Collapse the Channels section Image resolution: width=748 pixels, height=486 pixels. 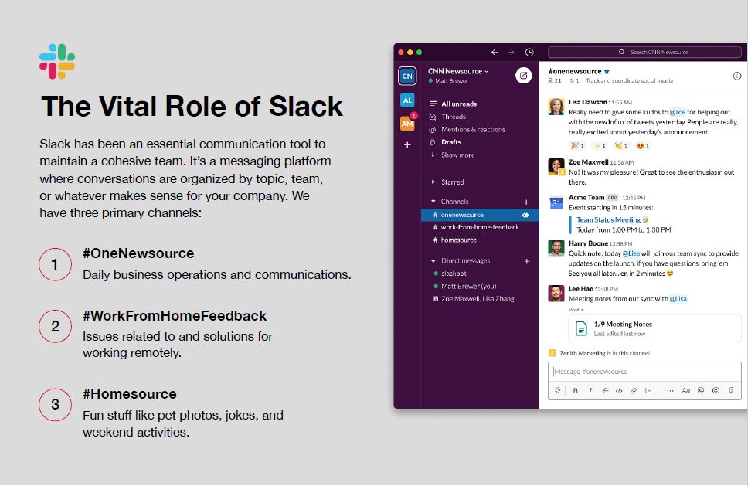(433, 202)
